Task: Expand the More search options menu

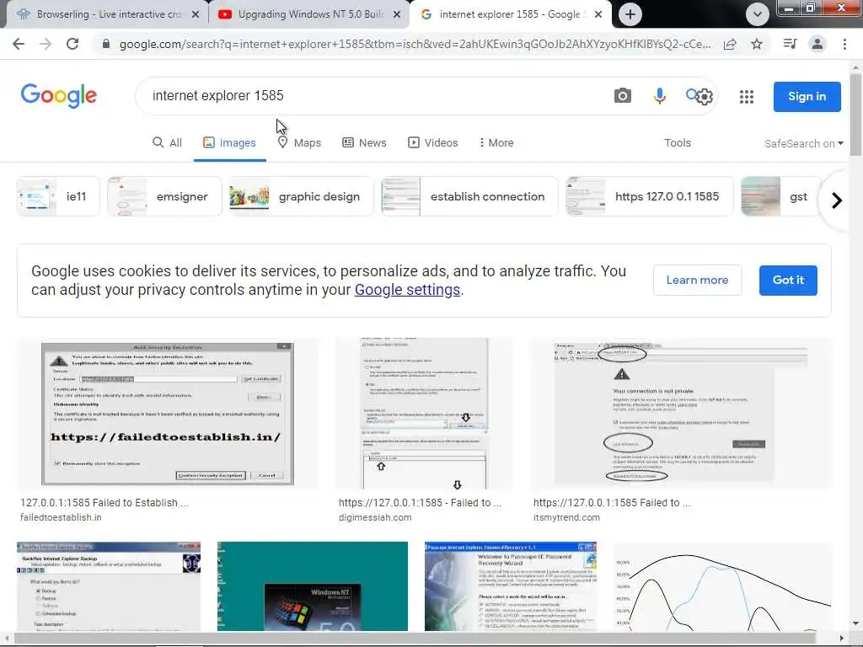Action: [x=496, y=143]
